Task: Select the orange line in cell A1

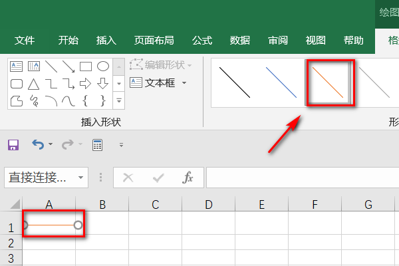Action: (x=51, y=225)
